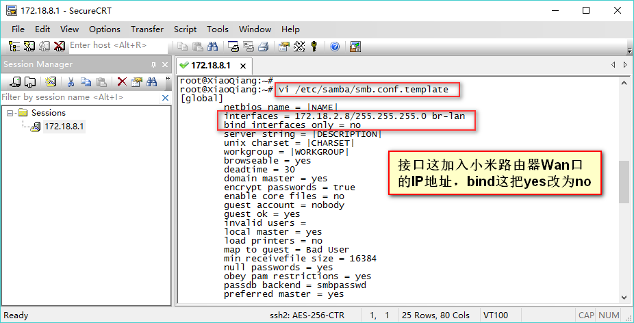Click terminal scrollbar up arrow
The image size is (634, 323).
click(624, 83)
